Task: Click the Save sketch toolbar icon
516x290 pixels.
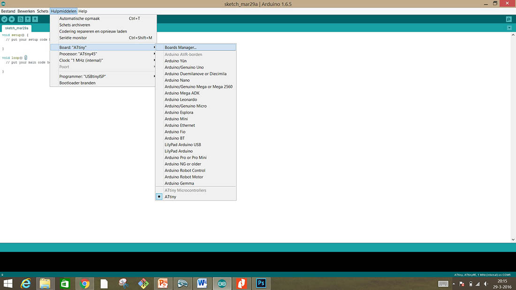Action: pos(35,19)
